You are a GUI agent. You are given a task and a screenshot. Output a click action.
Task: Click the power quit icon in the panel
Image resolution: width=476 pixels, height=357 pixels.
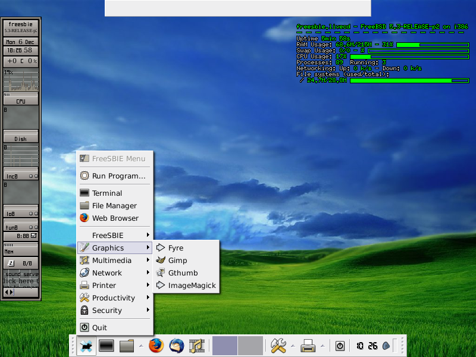click(x=340, y=346)
